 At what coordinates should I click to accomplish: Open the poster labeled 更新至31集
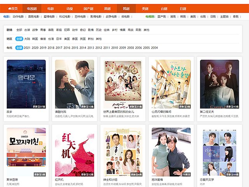[x=123, y=84]
